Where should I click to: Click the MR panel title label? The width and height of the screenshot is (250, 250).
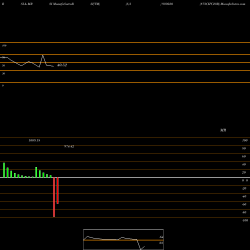coord(223,130)
